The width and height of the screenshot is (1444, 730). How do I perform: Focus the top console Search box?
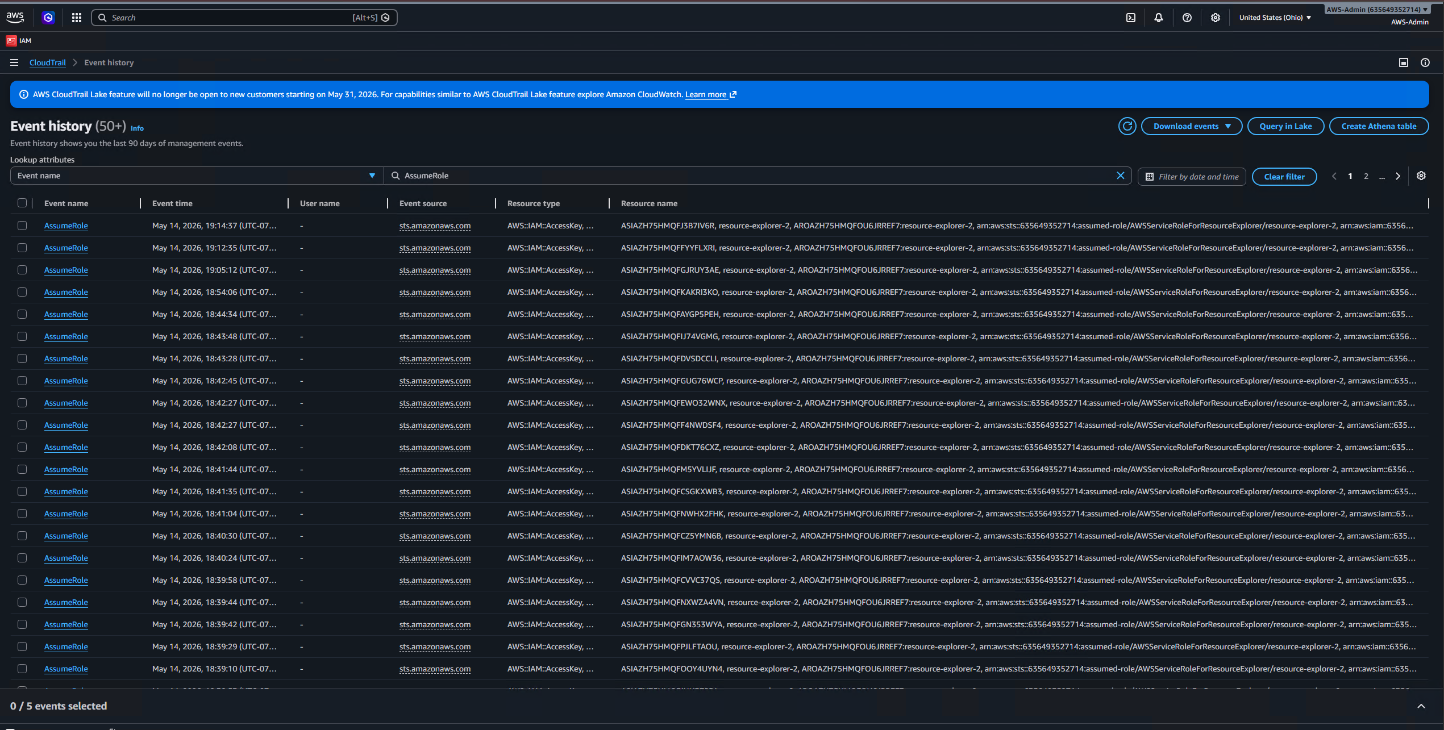(244, 18)
